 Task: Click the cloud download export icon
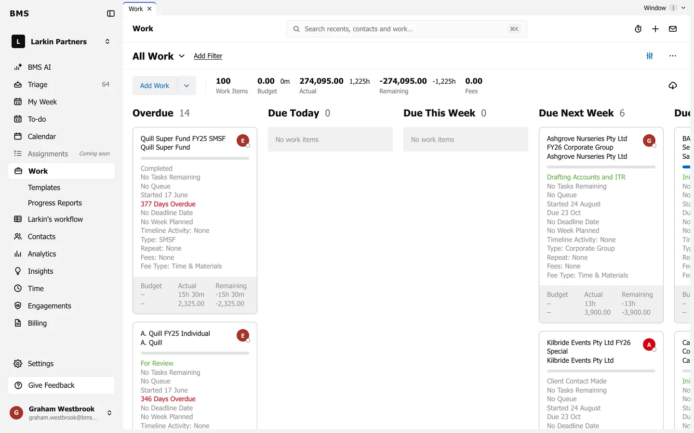point(673,86)
